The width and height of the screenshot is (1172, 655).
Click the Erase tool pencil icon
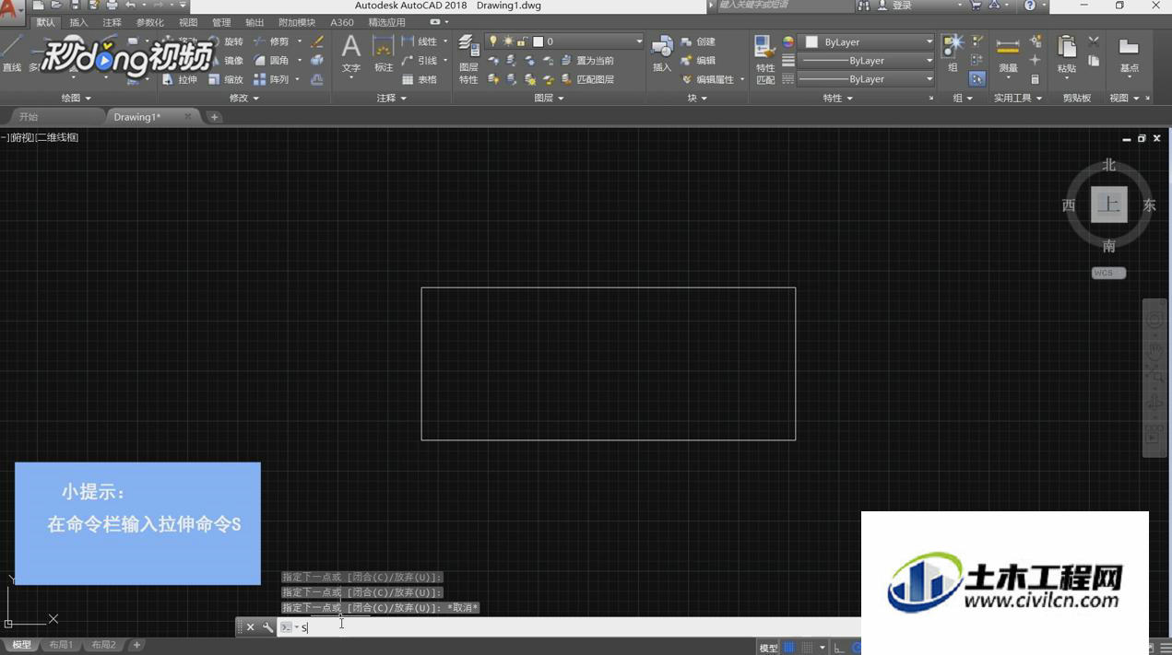point(317,41)
